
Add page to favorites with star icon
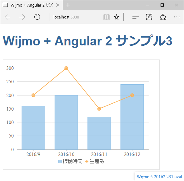pyautogui.click(x=117, y=17)
